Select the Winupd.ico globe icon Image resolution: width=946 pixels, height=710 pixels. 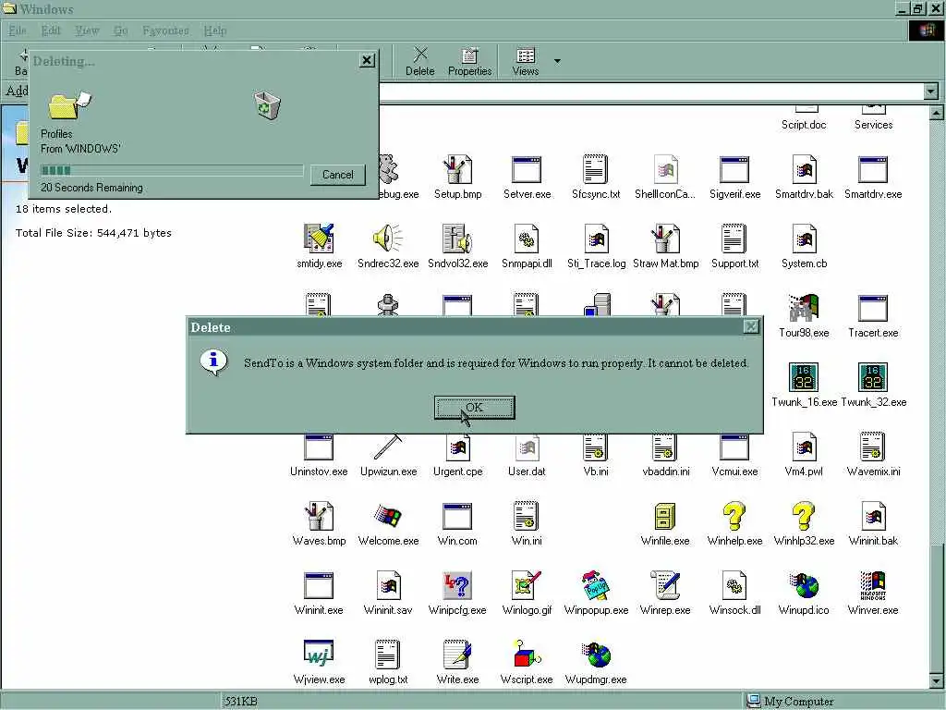point(804,585)
